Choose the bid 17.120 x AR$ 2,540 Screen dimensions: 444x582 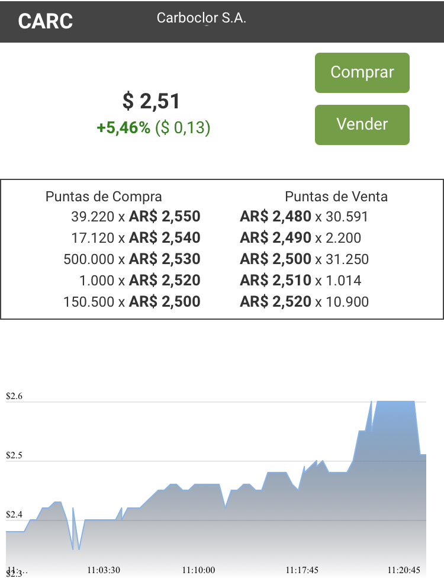136,237
